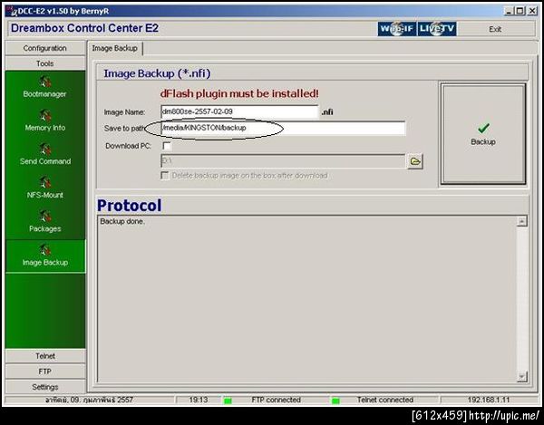Click the .nfi extension label
The height and width of the screenshot is (425, 544).
327,112
